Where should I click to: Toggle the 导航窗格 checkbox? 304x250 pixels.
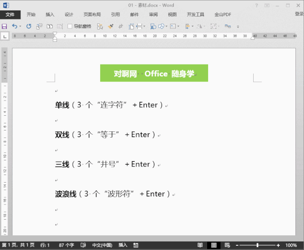[x=70, y=26]
